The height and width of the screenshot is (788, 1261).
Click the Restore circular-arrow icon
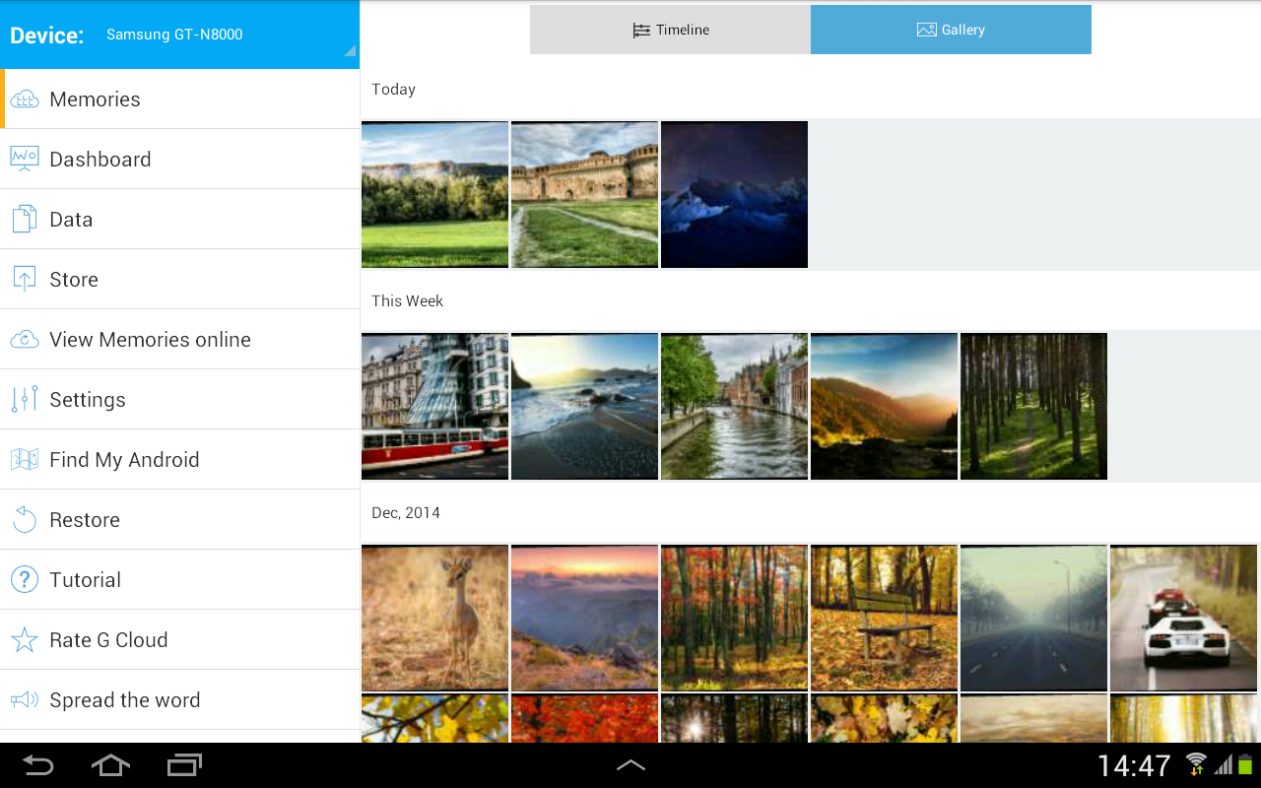click(24, 519)
